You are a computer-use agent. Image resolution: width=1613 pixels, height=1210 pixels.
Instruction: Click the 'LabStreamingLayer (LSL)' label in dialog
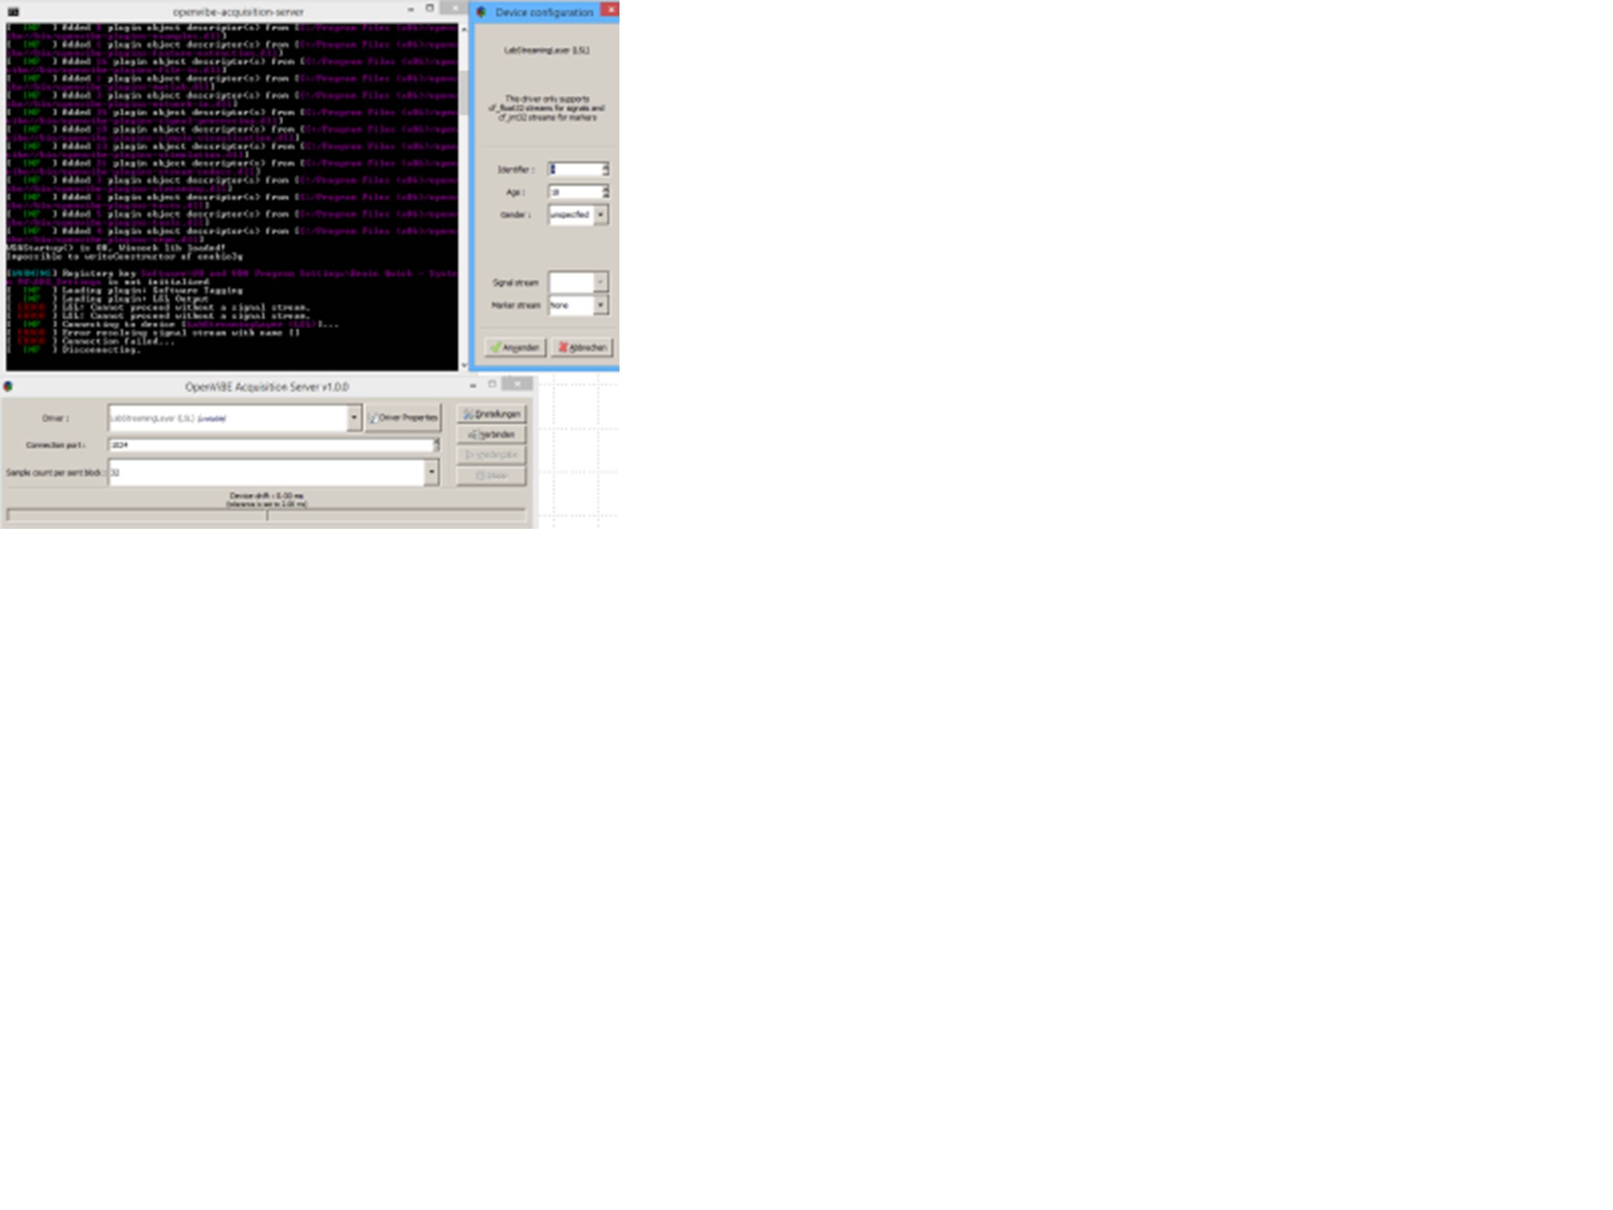547,50
